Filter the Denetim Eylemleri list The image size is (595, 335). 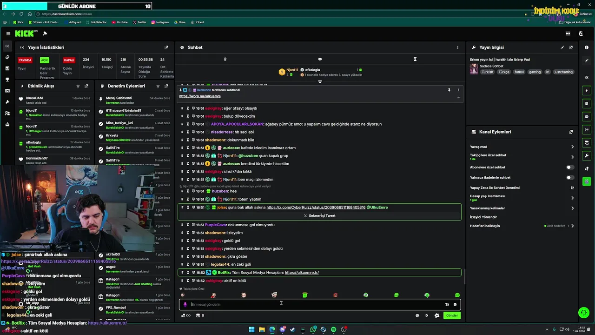coord(158,86)
